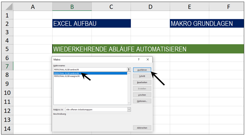Select column C header
This screenshot has height=136, width=245.
pos(111,7)
